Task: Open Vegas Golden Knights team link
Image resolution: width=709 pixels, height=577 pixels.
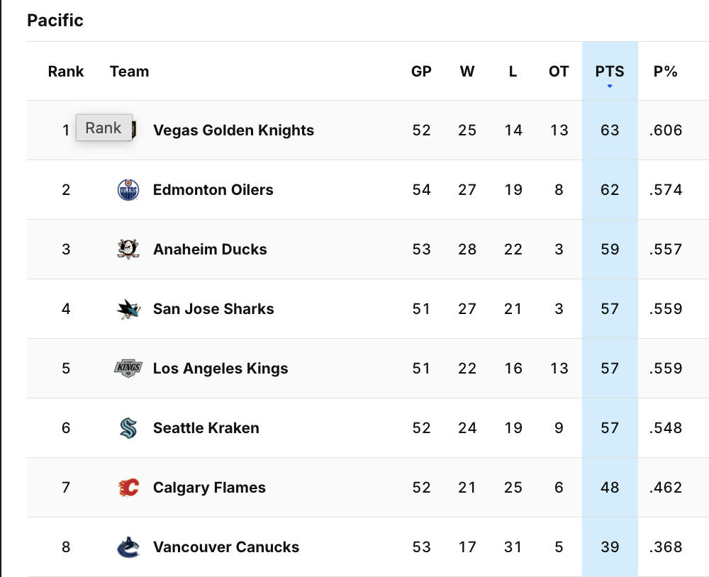Action: pos(233,130)
